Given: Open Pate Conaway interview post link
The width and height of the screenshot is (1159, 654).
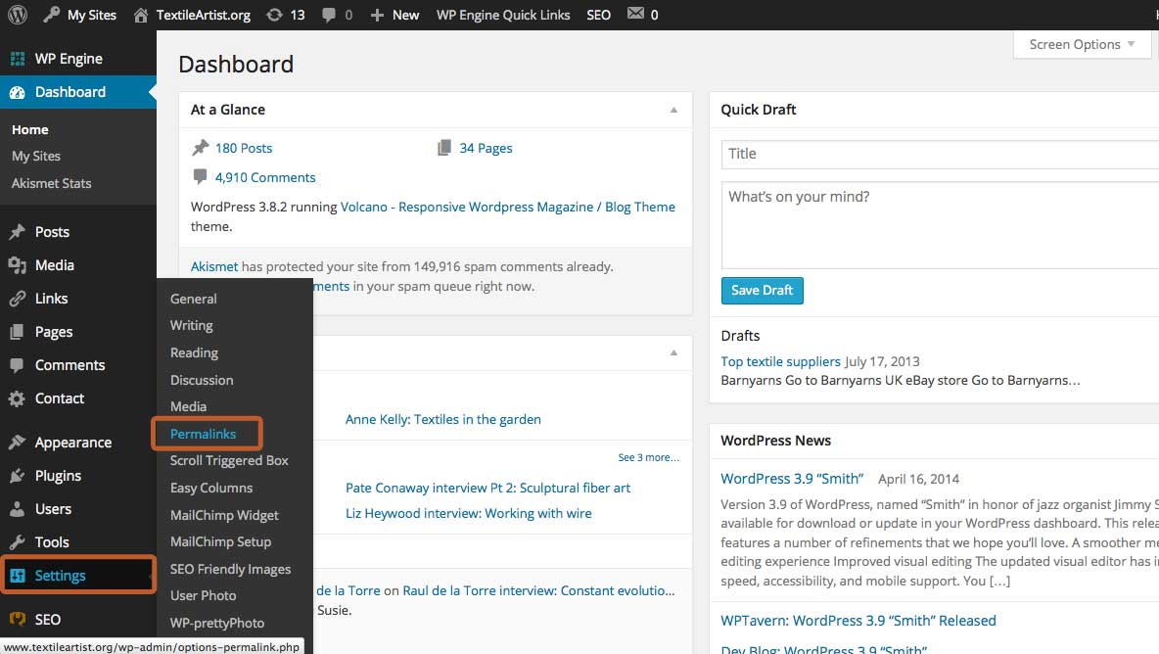Looking at the screenshot, I should [487, 488].
